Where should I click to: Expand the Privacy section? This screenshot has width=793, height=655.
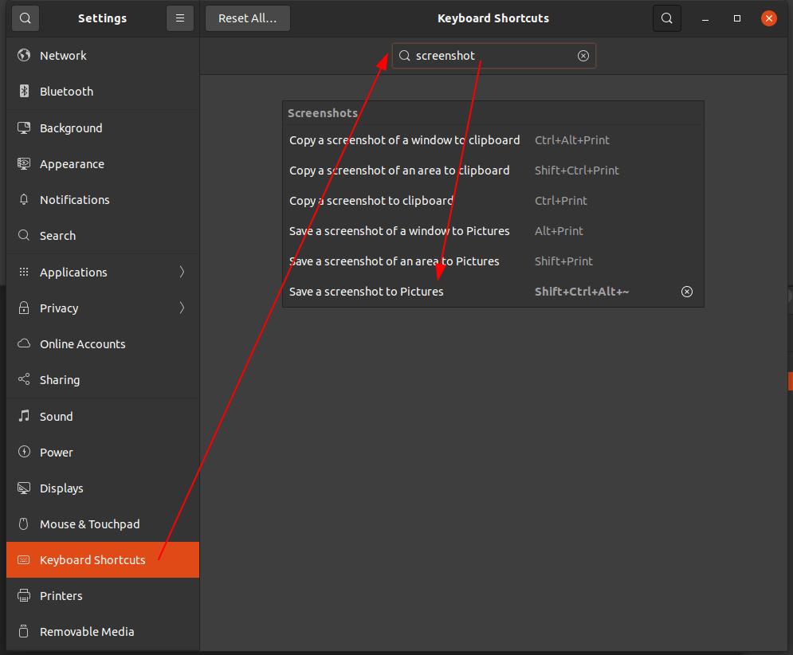click(x=102, y=308)
